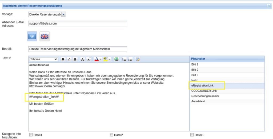Open the font color picker arrow
The height and width of the screenshot is (139, 273).
100,59
